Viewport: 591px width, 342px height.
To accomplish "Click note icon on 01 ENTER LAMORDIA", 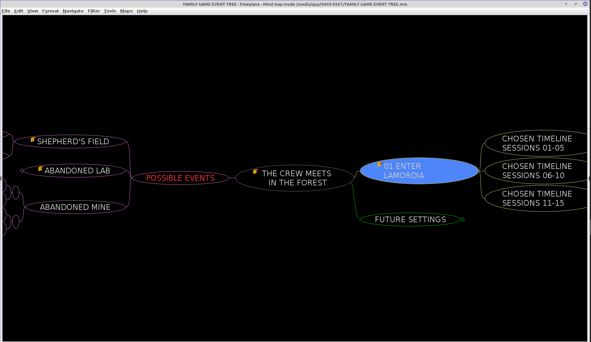I will click(x=379, y=164).
